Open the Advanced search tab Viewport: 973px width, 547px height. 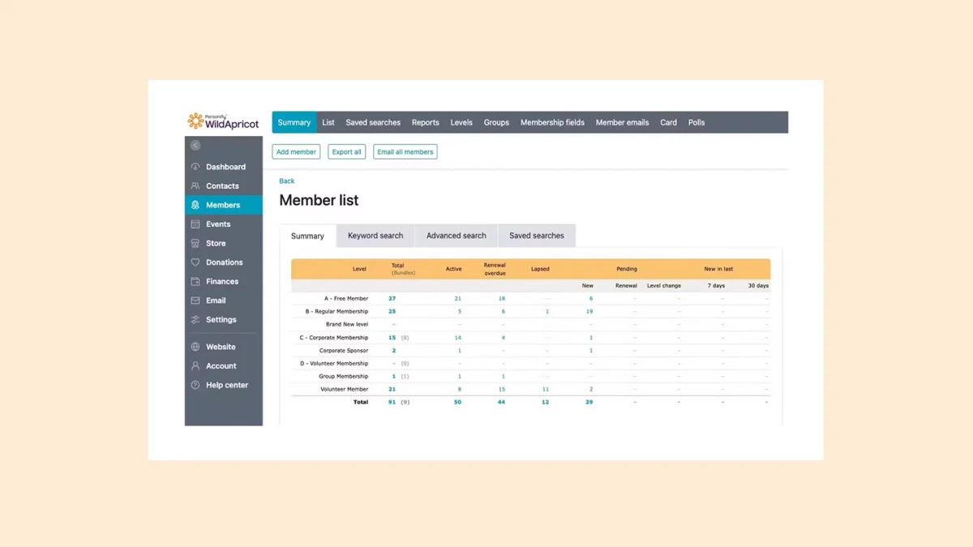tap(456, 235)
